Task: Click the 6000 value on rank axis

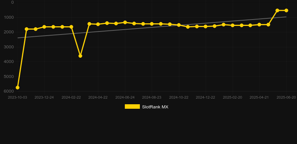Action: [9, 91]
